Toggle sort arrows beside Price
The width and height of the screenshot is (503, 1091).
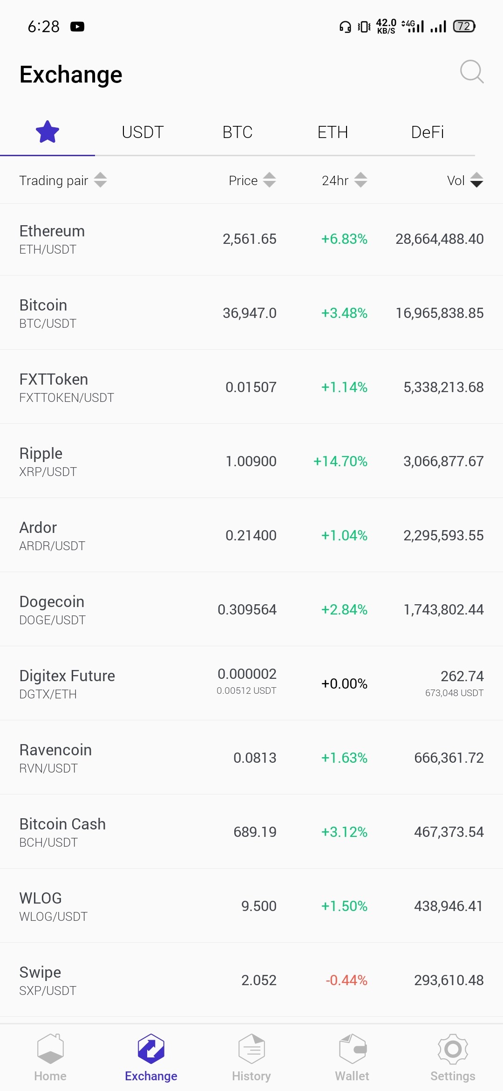point(269,180)
